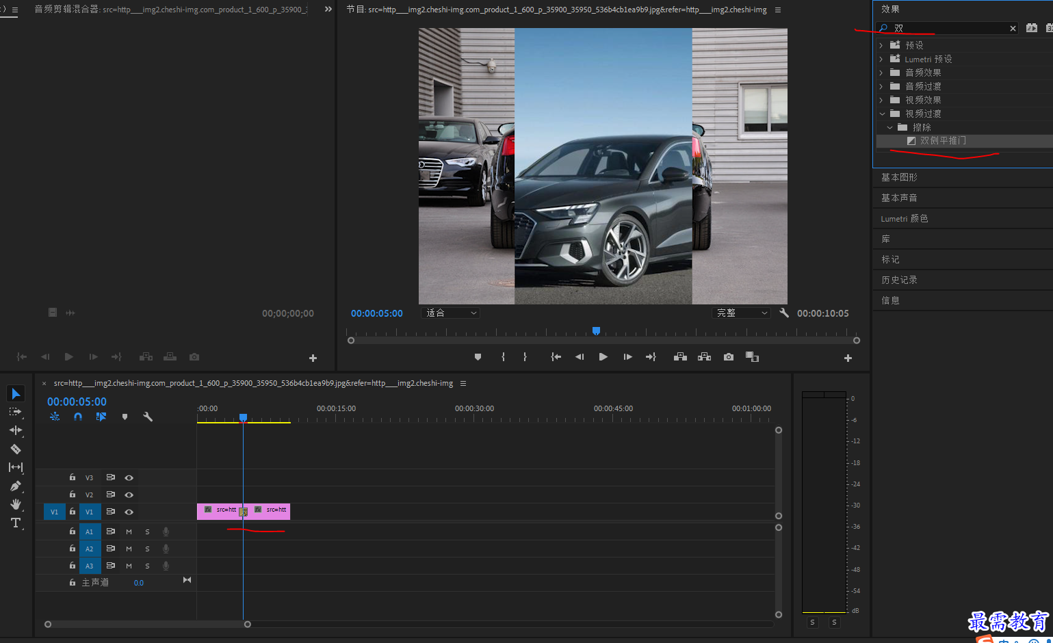
Task: Expand the 视频效果 folder
Action: 881,100
